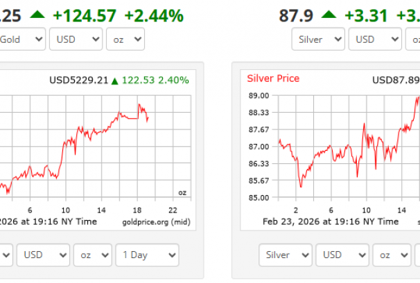
Task: Click the small green triangle beside USD5229.21
Action: click(x=114, y=80)
